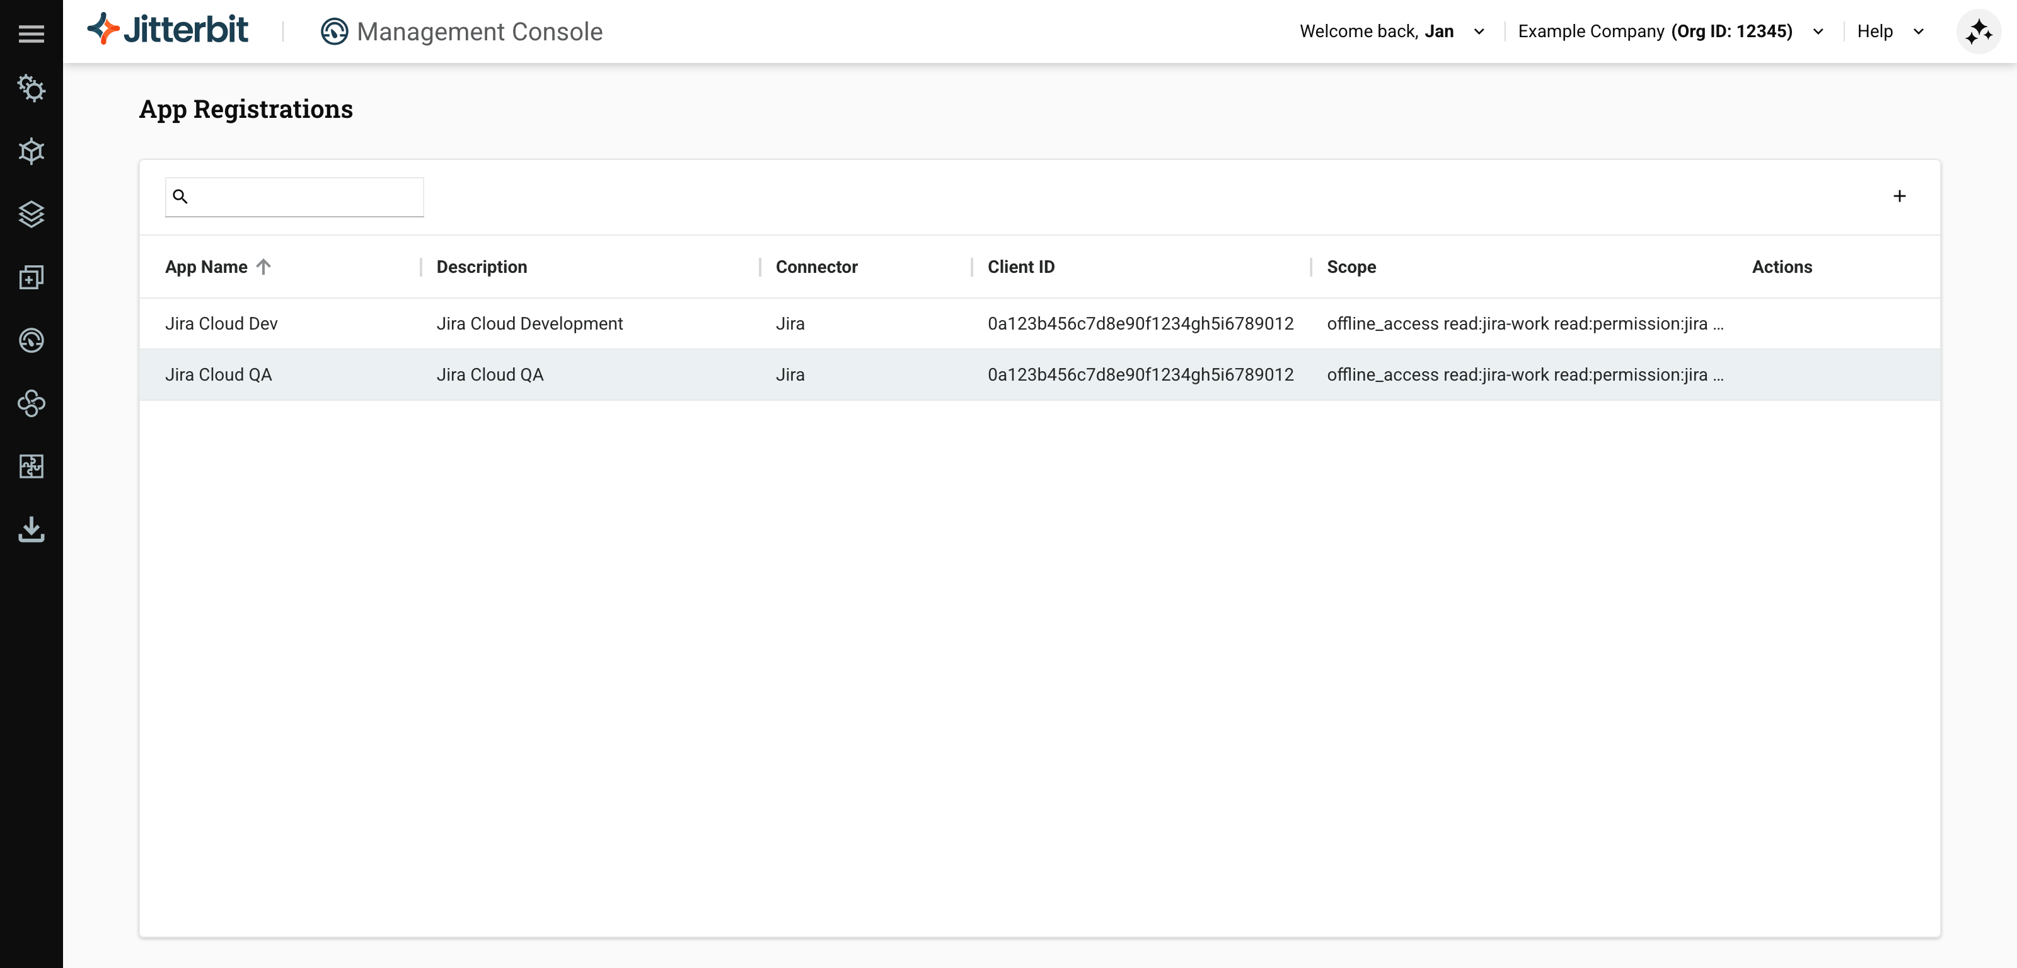The height and width of the screenshot is (968, 2017).
Task: Open the add-document sidebar icon
Action: click(x=32, y=277)
